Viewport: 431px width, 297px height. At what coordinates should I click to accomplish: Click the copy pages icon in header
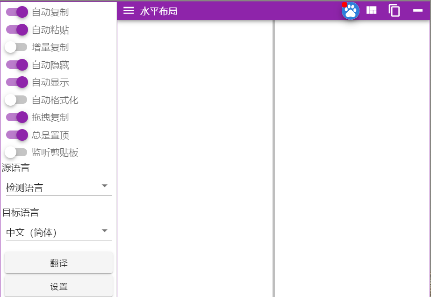click(394, 10)
